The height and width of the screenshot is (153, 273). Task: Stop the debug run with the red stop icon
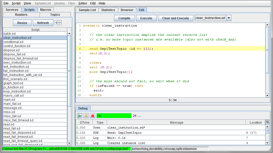93,116
